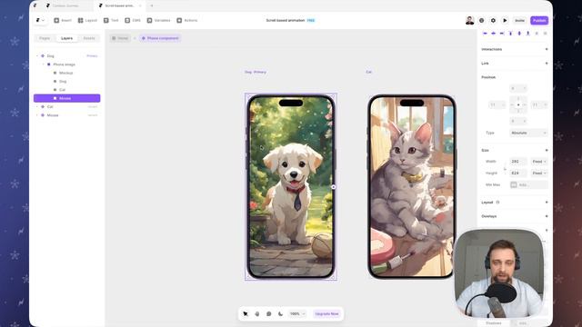Click the Mouse variant component icon
Viewport: 582px width, 327px height.
click(43, 115)
